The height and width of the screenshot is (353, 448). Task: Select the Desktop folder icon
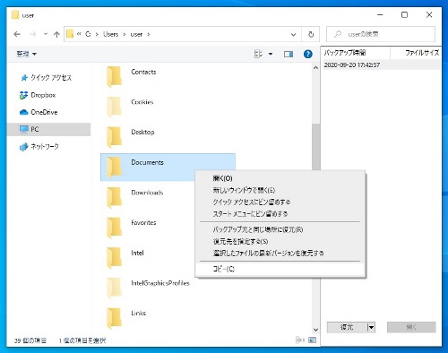115,137
